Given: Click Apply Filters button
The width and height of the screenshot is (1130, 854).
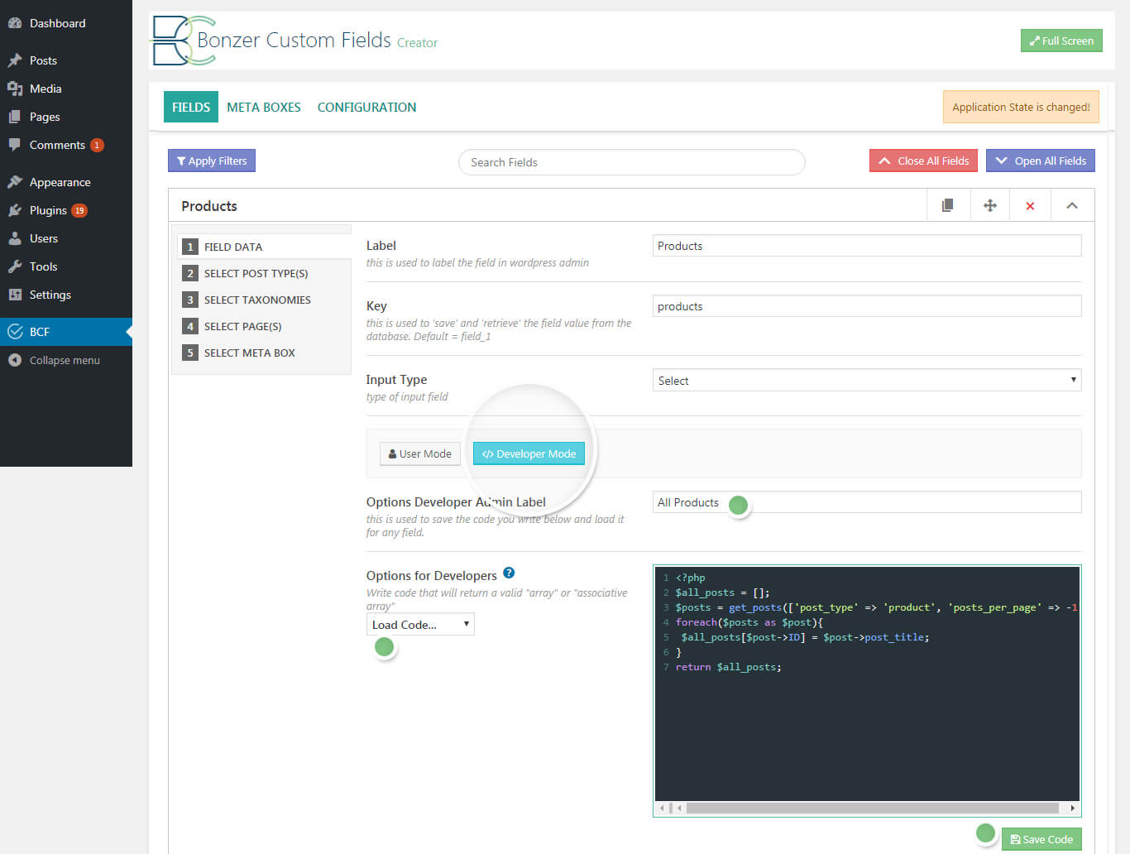Looking at the screenshot, I should coord(212,161).
